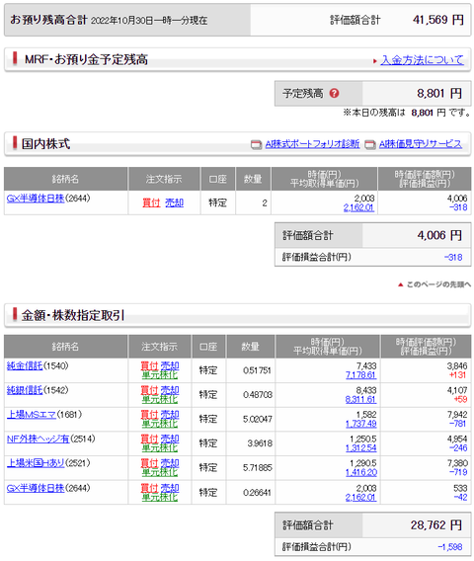Open the AI株式ポートフォリオ診断 link
This screenshot has width=474, height=561.
312,144
